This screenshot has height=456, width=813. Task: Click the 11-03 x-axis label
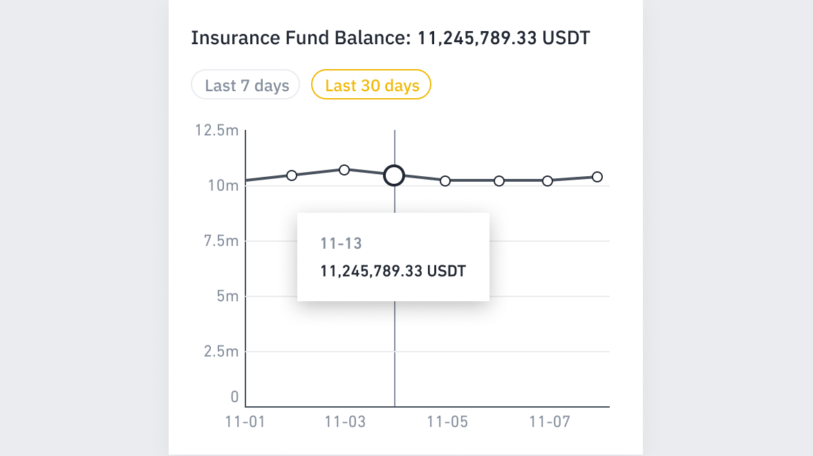click(344, 421)
